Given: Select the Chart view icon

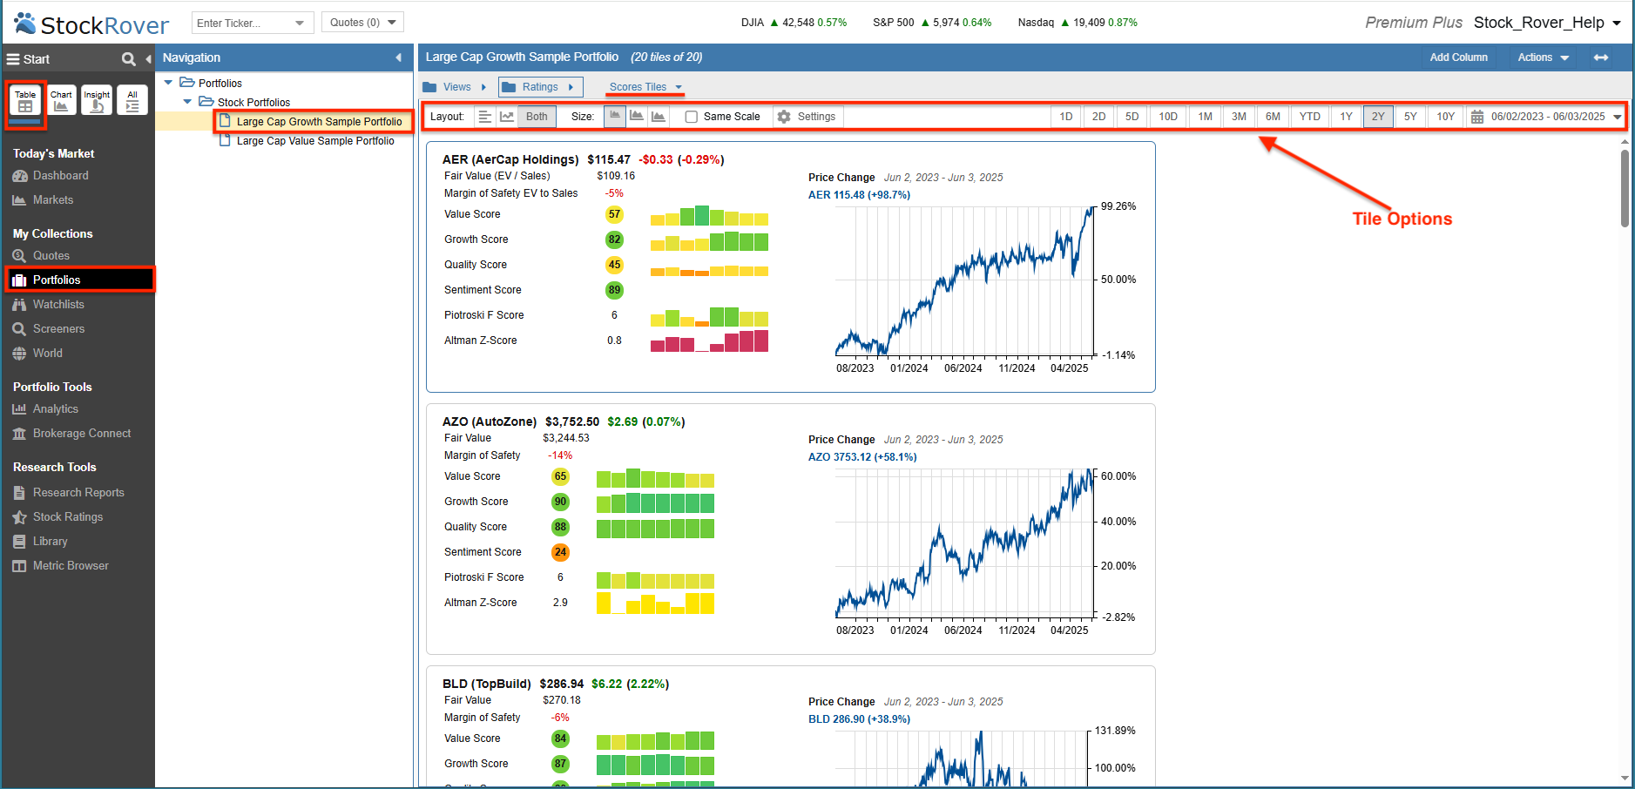Looking at the screenshot, I should coord(61,101).
